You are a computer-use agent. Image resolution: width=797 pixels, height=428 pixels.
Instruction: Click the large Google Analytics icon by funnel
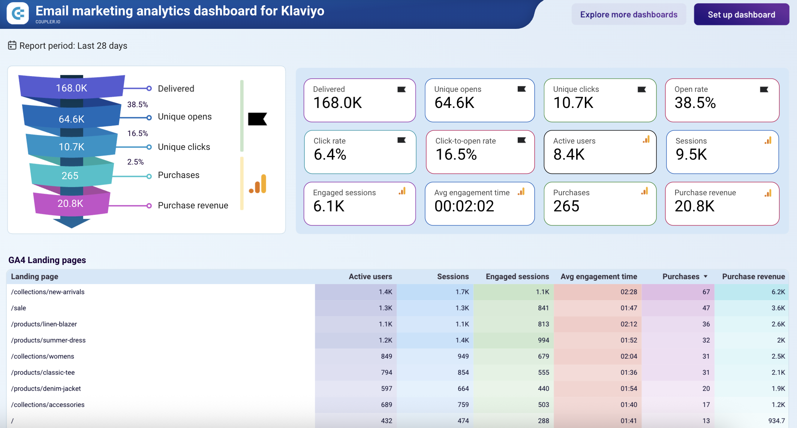pyautogui.click(x=258, y=184)
